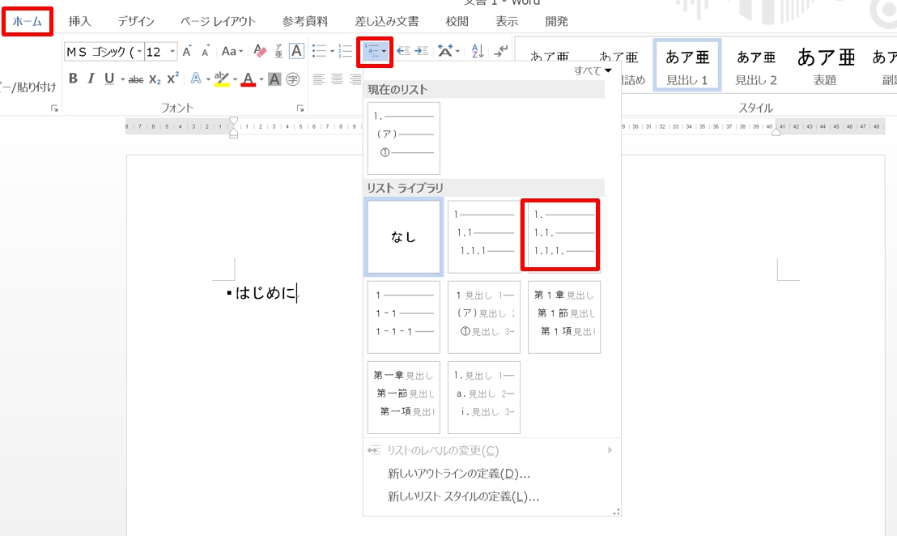This screenshot has width=897, height=536.
Task: Open the font name dropdown
Action: 139,52
